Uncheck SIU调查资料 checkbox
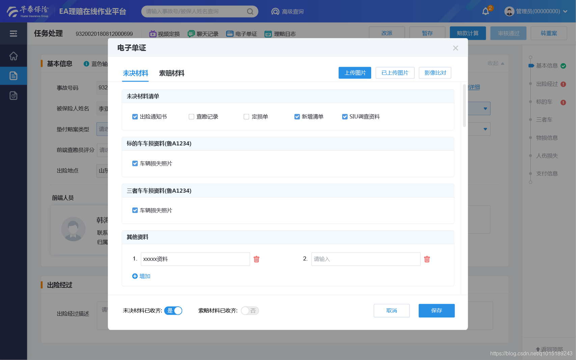 tap(345, 117)
